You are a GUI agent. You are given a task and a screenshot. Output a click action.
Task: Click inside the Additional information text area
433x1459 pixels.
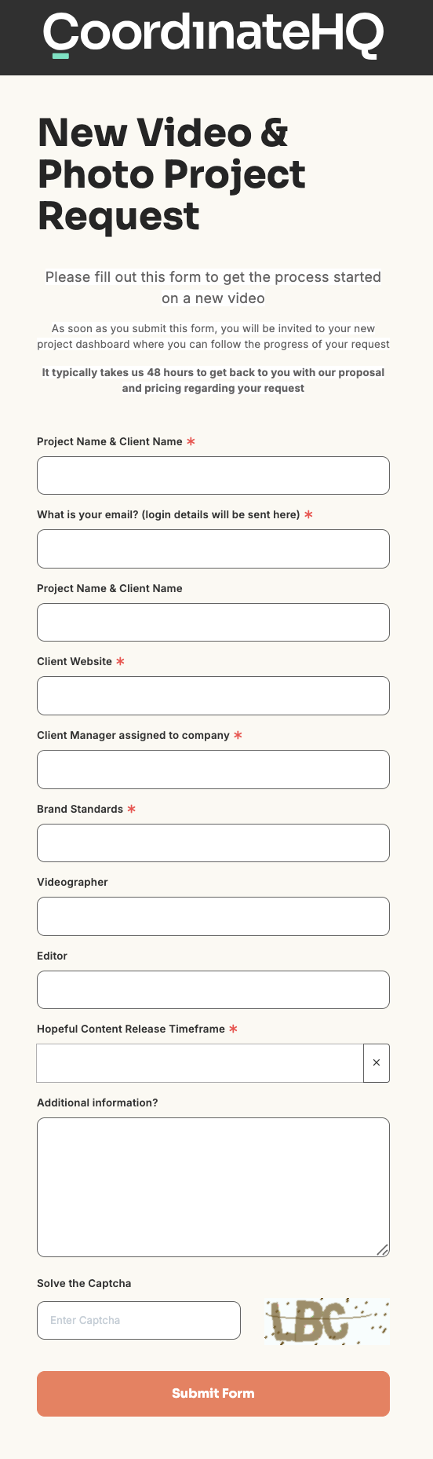(x=213, y=1187)
